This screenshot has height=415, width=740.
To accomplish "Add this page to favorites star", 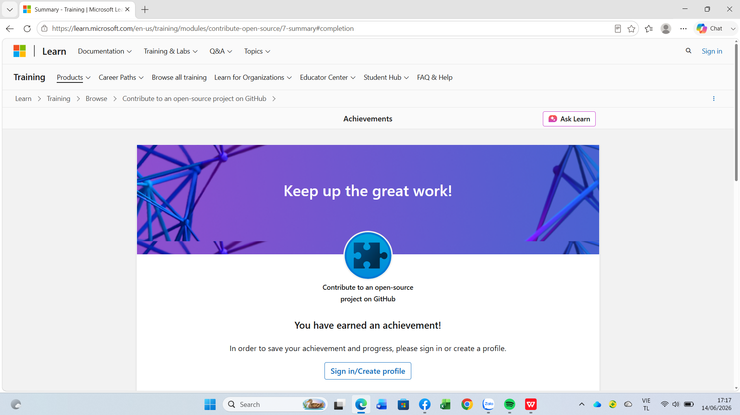I will pyautogui.click(x=632, y=29).
